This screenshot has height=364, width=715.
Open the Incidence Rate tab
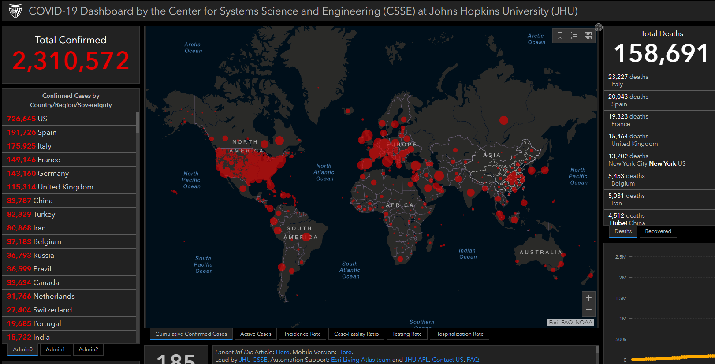point(302,334)
